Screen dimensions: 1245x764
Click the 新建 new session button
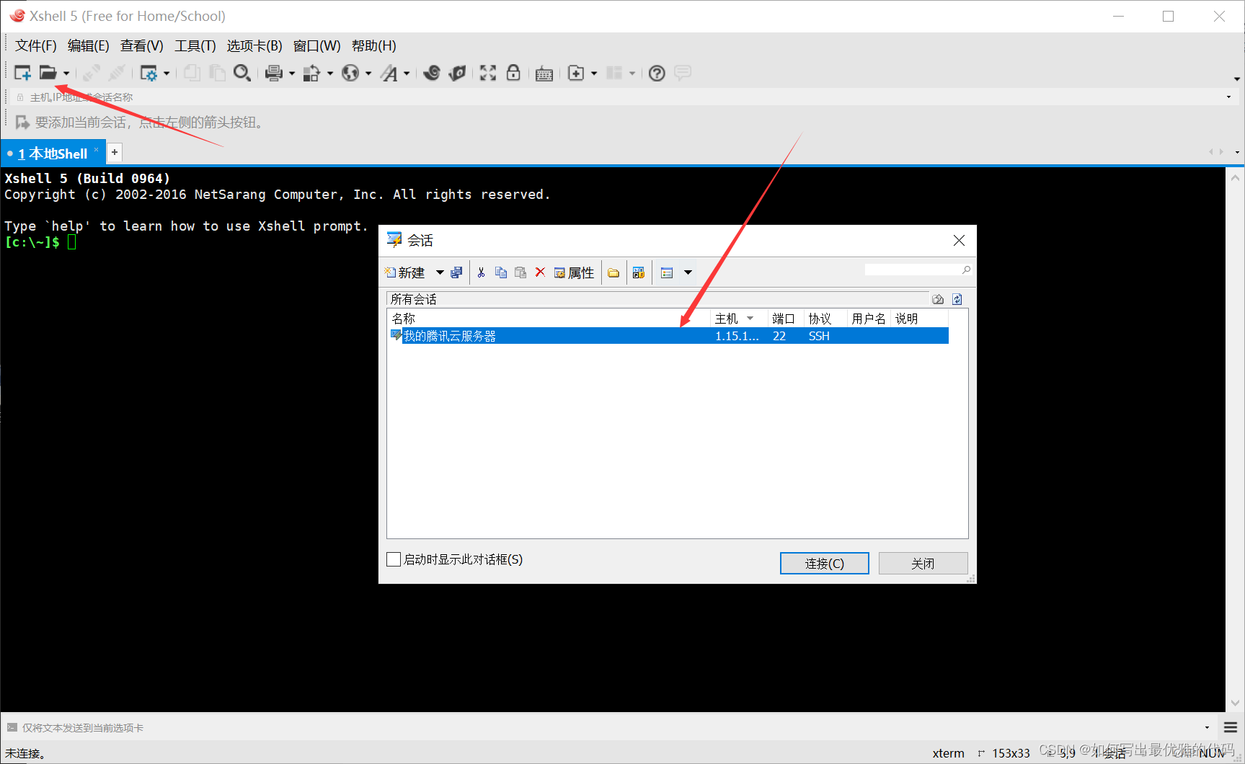pyautogui.click(x=405, y=272)
